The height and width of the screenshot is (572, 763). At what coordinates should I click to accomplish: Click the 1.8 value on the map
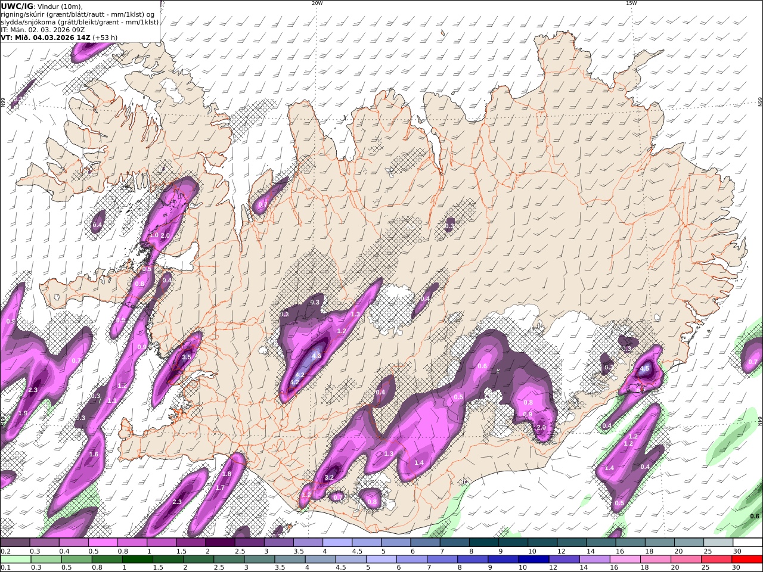point(227,474)
